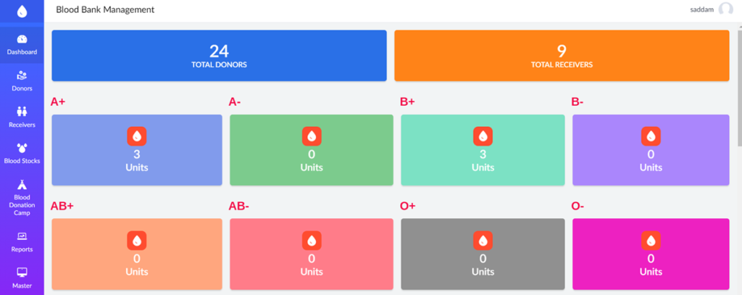Open the Dashboard gauge icon
This screenshot has width=742, height=295.
(x=22, y=39)
